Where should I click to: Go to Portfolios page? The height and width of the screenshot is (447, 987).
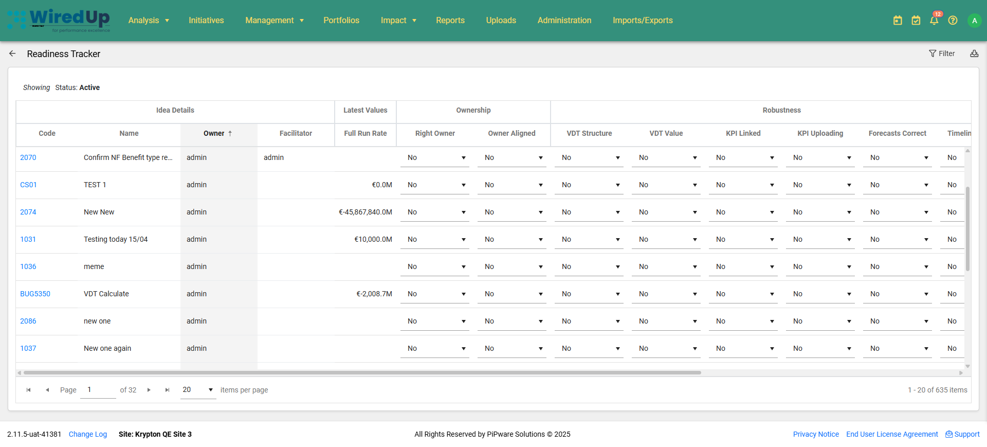pyautogui.click(x=341, y=21)
